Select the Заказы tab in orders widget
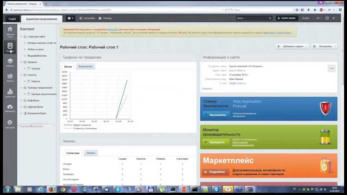 coord(91,153)
